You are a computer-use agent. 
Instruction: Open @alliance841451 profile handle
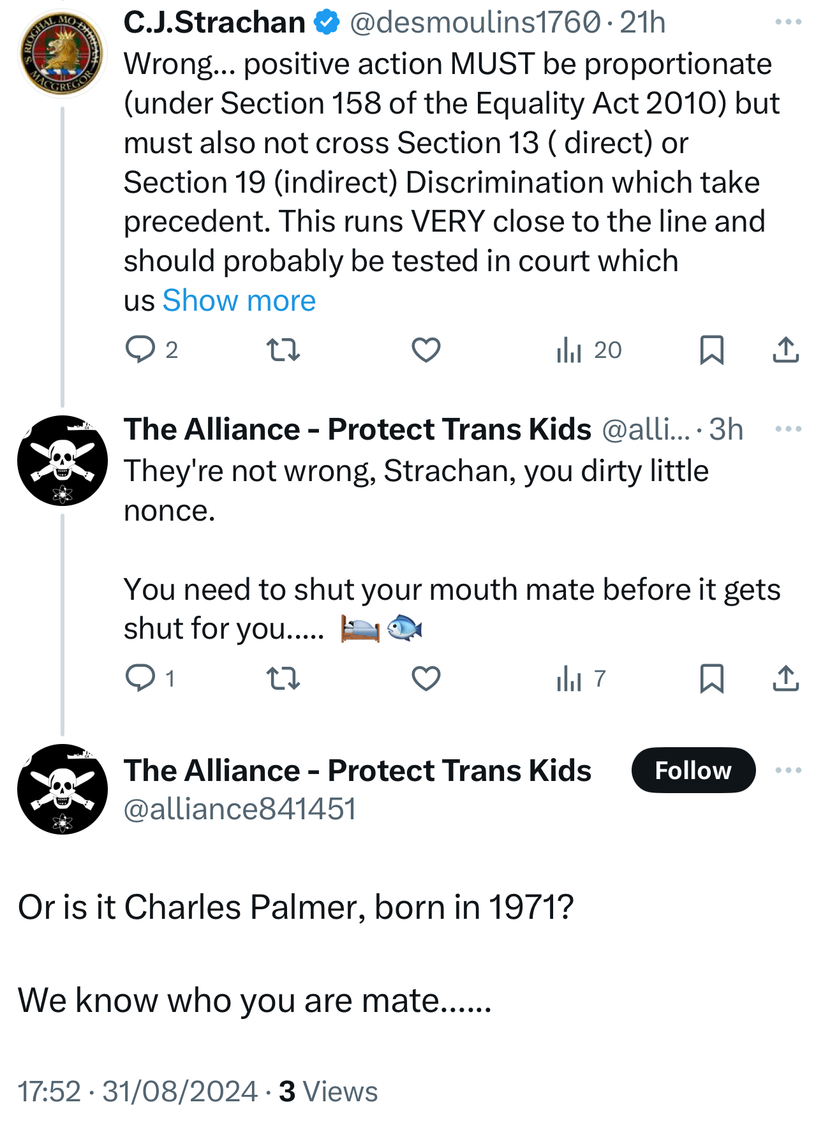pyautogui.click(x=240, y=809)
